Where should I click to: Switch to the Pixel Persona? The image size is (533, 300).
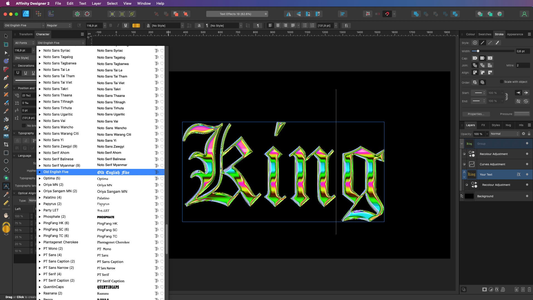click(38, 14)
